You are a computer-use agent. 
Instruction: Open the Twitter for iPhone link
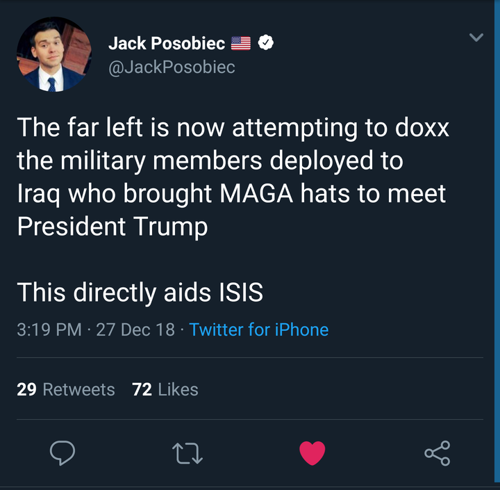point(258,329)
